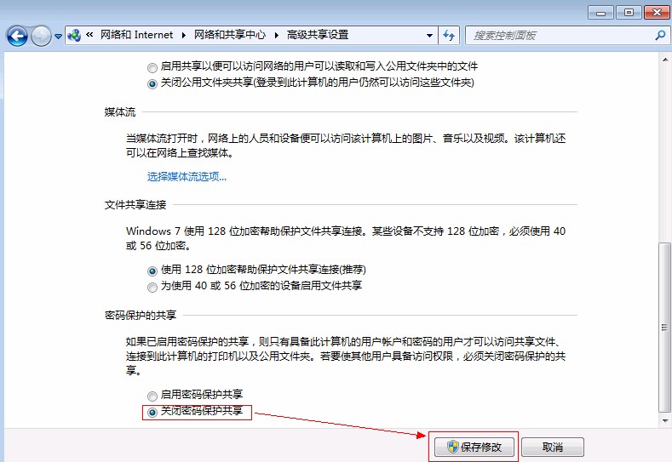The height and width of the screenshot is (462, 672).
Task: Click the Forward navigation arrow button
Action: (x=41, y=36)
